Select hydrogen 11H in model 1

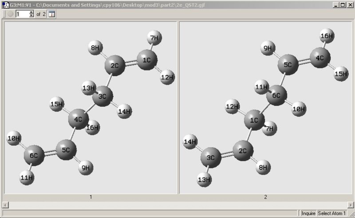click(x=27, y=178)
